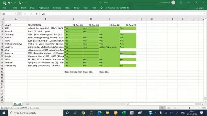Click the zoom in plus button
Screen dimensions: 207x116
[199, 108]
